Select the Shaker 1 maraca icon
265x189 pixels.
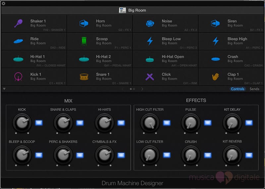click(18, 23)
